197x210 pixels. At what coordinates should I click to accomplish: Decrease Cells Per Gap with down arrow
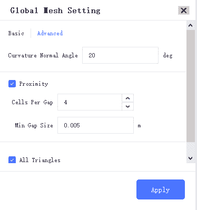(128, 106)
